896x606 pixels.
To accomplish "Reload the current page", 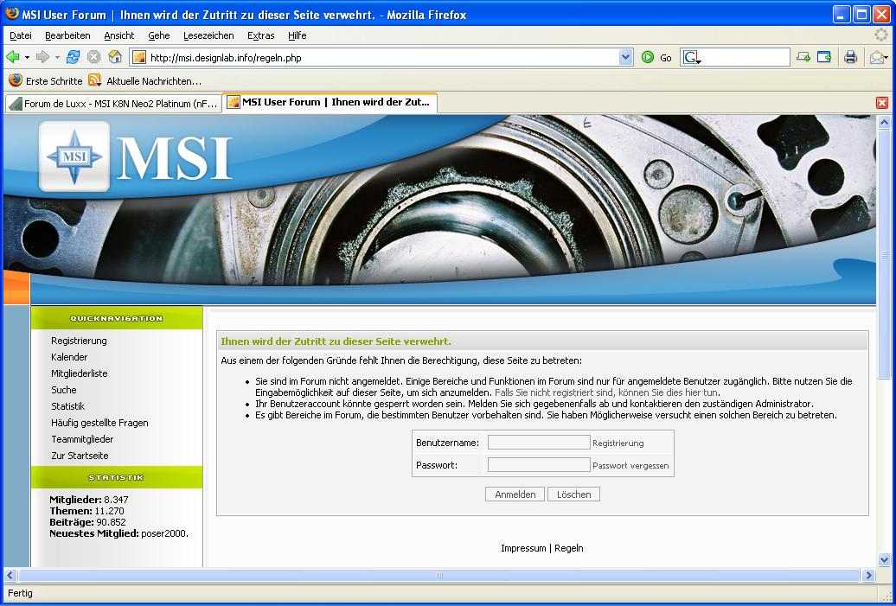I will coord(74,57).
